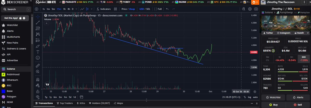Viewport: 311px width, 108px height.
Task: Open the Fibonacci retracement tool
Action: pos(38,28)
